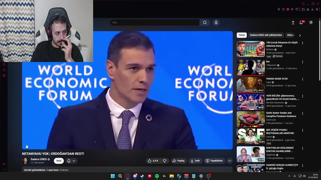Open Extensions from the Opera sidebar cube icon
The image size is (321, 180).
tap(4, 70)
